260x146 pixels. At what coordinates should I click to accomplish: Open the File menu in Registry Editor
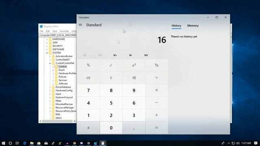[41, 31]
